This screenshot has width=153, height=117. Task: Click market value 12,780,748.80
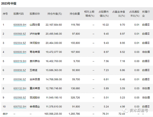(54, 89)
